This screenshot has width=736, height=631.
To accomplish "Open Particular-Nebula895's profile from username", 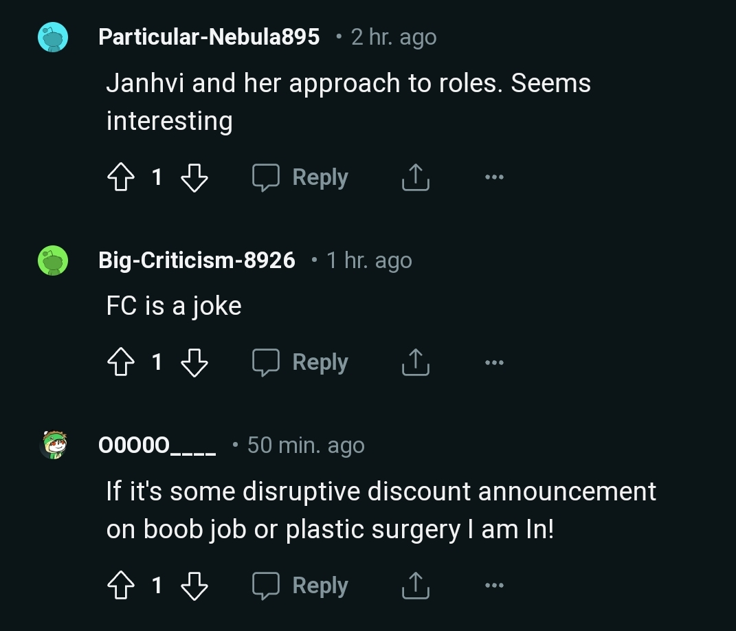I will point(209,37).
